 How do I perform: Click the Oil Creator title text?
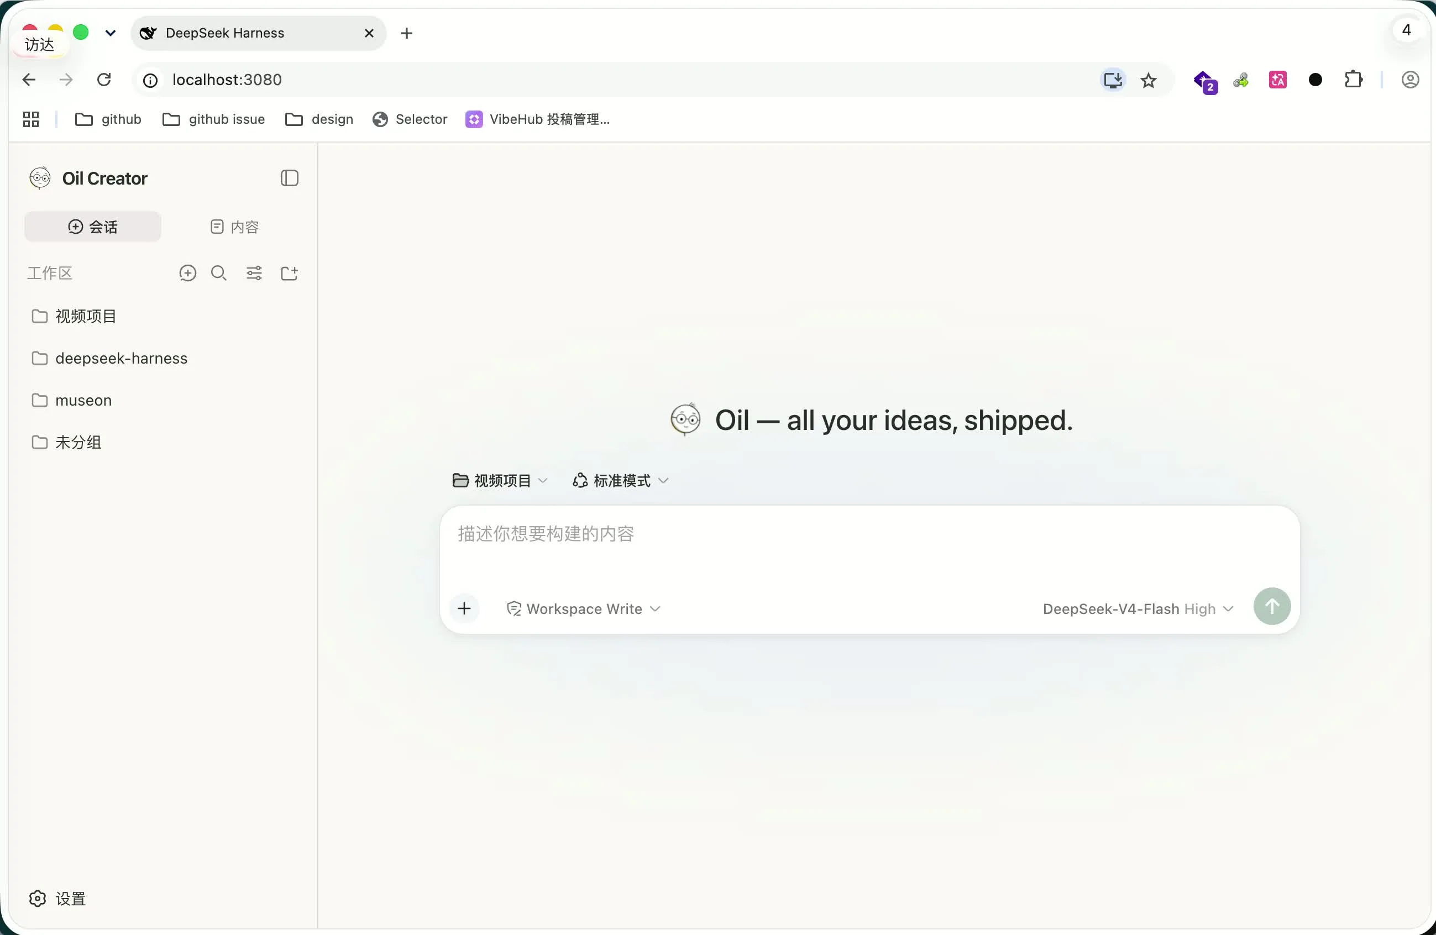tap(105, 178)
